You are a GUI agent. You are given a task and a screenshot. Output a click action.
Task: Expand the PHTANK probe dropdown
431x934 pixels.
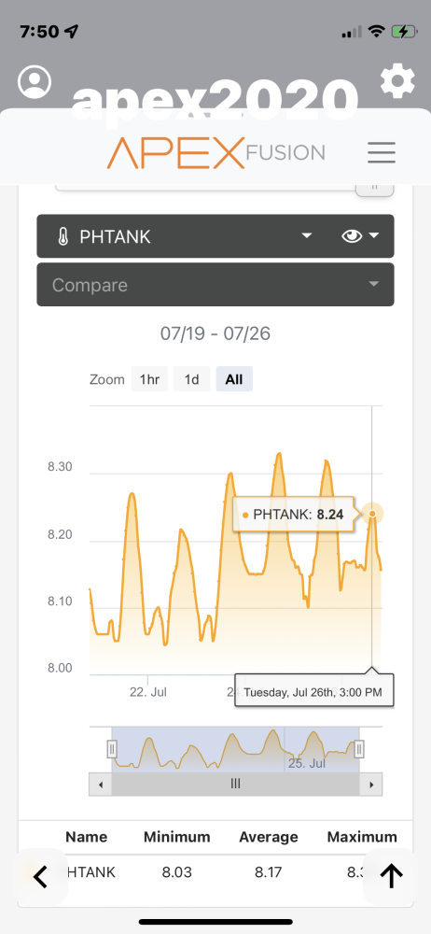coord(306,236)
